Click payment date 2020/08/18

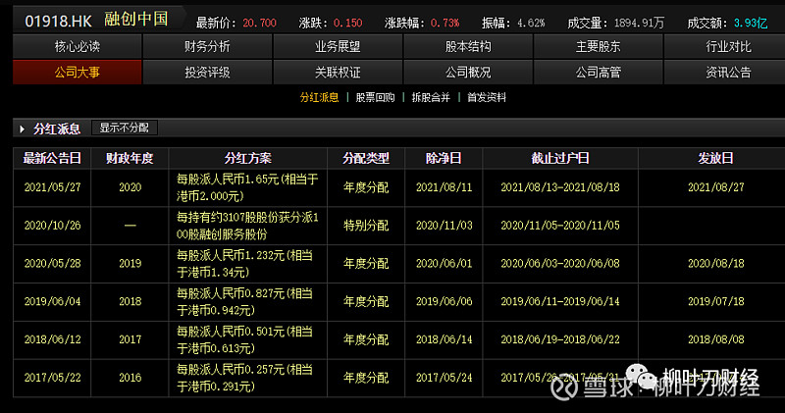pos(716,263)
